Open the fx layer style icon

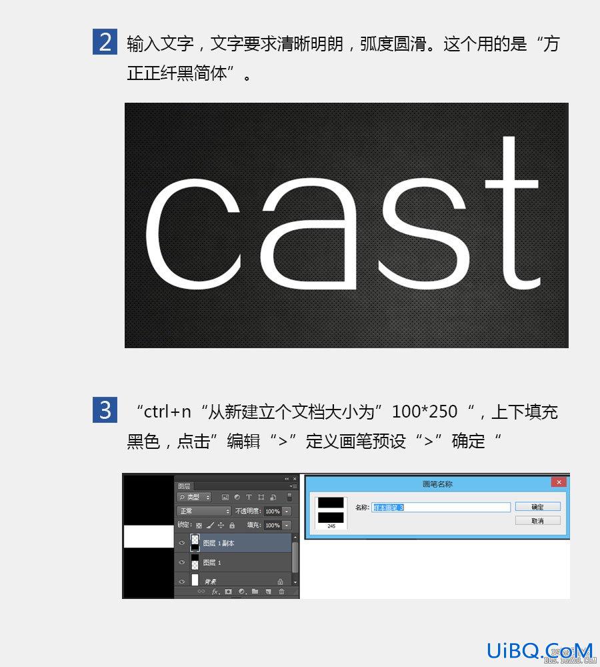[x=215, y=591]
